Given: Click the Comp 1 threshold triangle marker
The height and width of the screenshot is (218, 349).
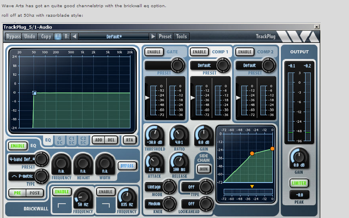Looking at the screenshot, I should pos(193,98).
